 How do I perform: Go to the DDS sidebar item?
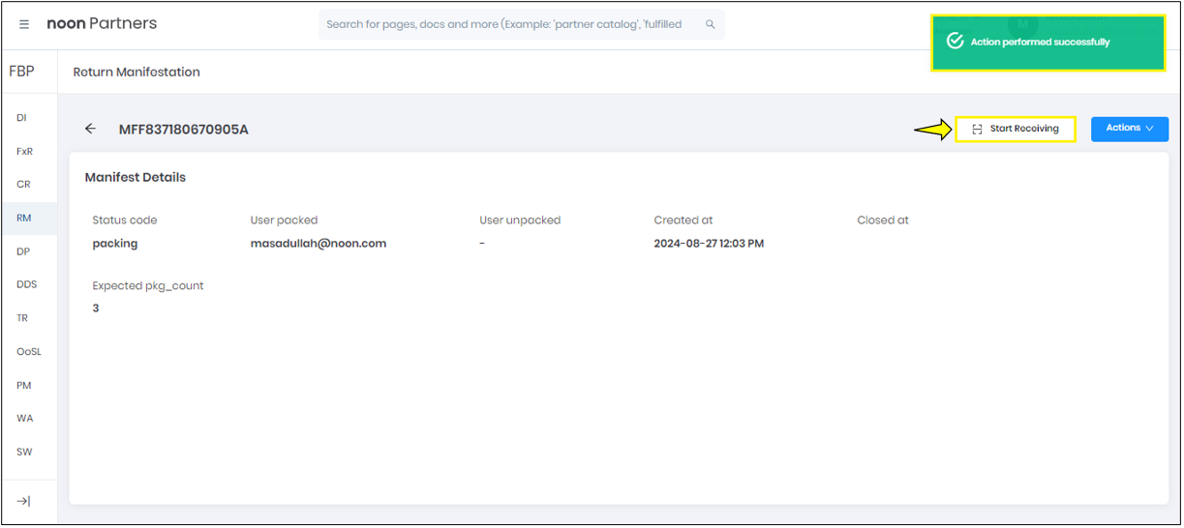[x=26, y=284]
